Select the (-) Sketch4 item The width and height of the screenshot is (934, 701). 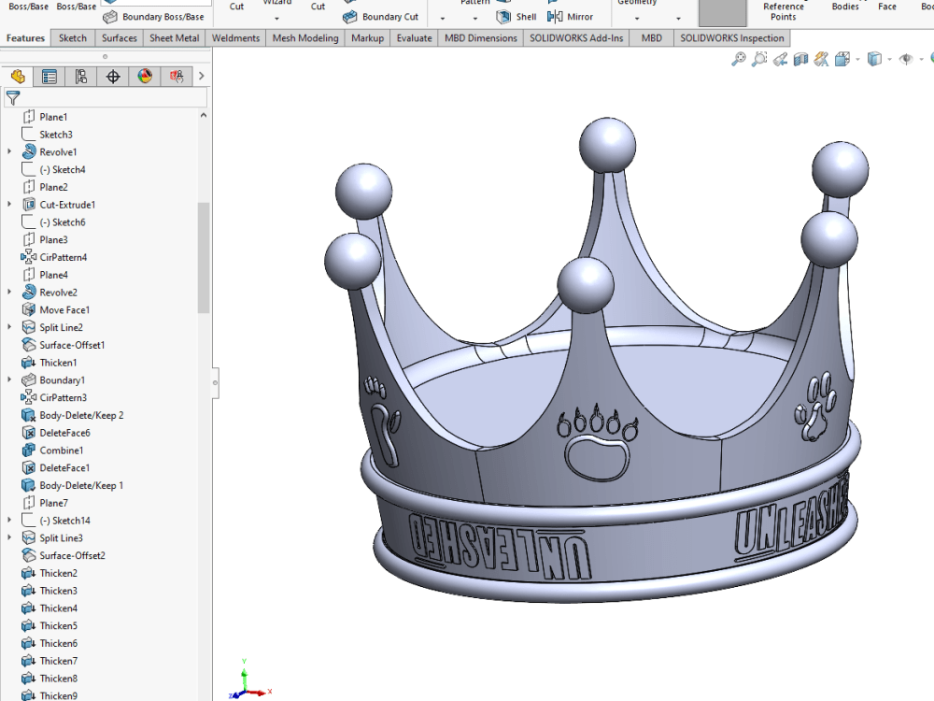click(53, 170)
